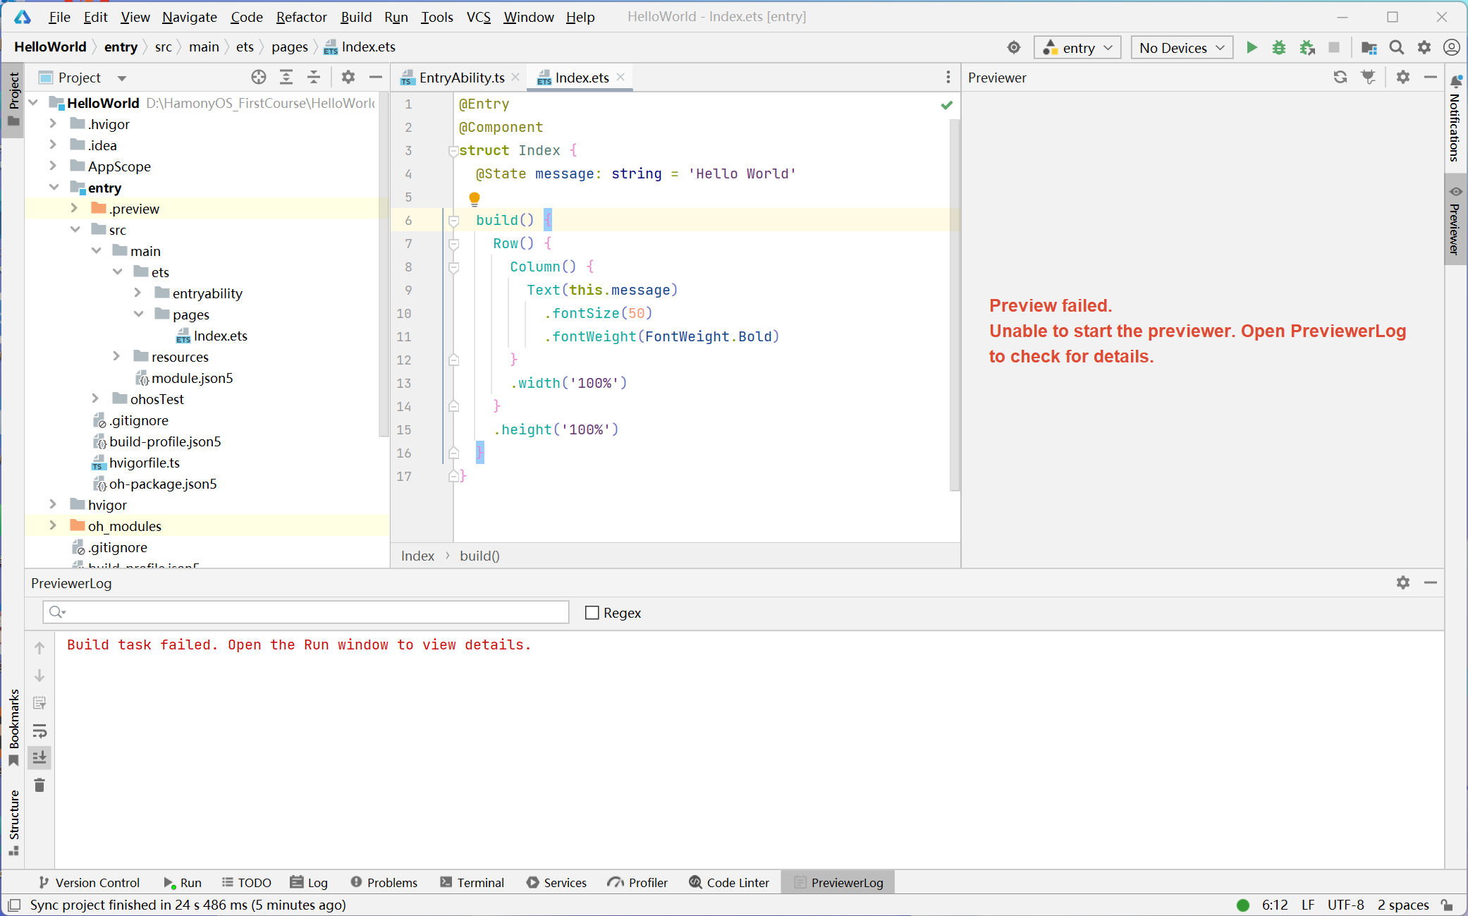
Task: Open the Version Control tool window
Action: [x=90, y=882]
